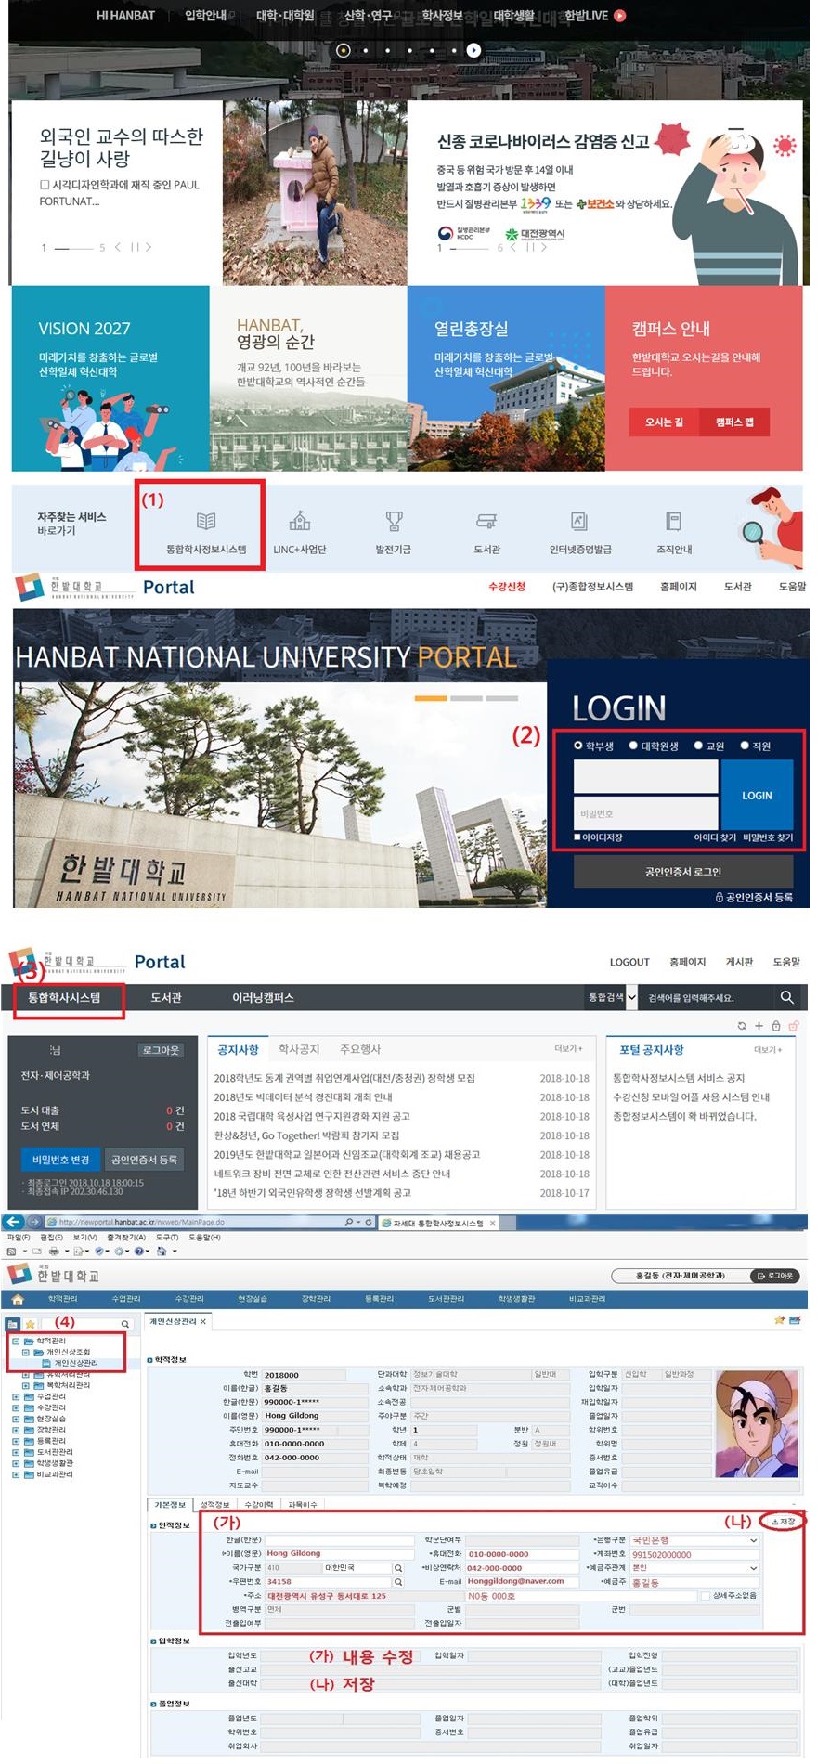Viewport: 817px width, 1764px height.
Task: Click the add-favorite star icon at right
Action: tap(779, 1319)
